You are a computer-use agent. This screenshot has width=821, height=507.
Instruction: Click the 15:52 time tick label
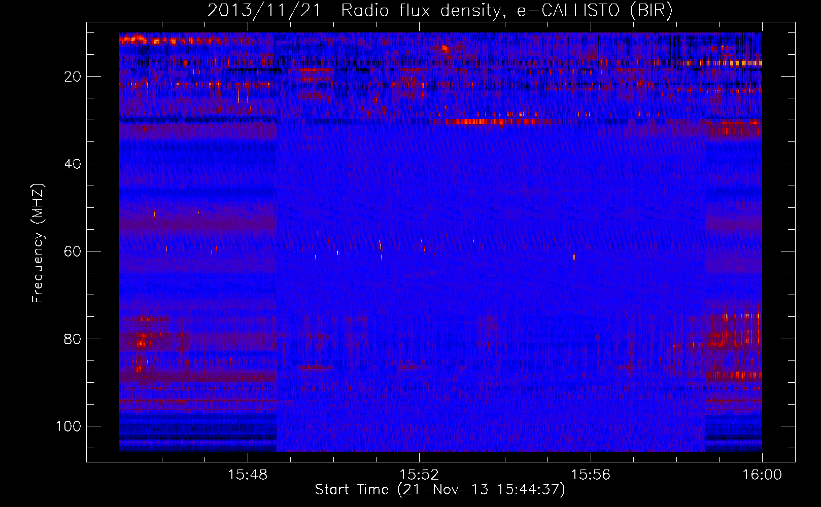click(419, 475)
